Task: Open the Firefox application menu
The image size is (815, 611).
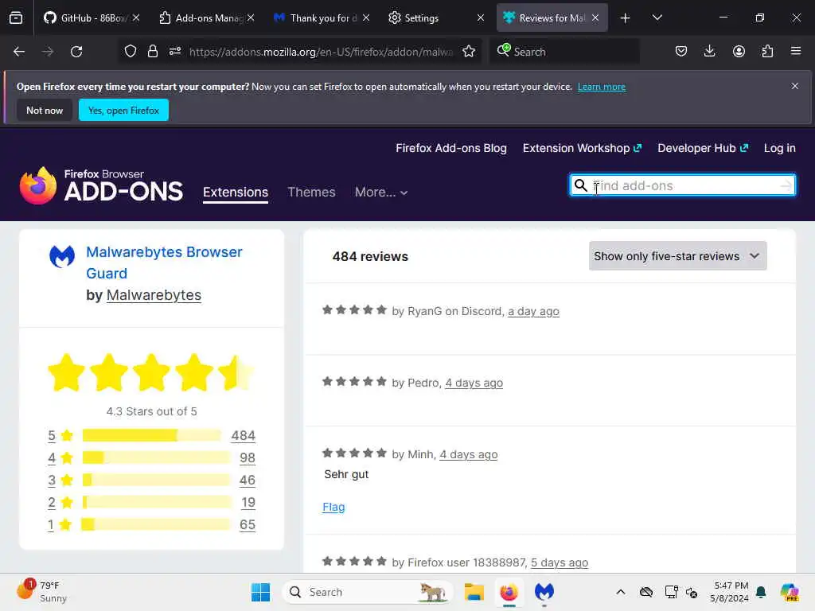Action: pyautogui.click(x=796, y=52)
